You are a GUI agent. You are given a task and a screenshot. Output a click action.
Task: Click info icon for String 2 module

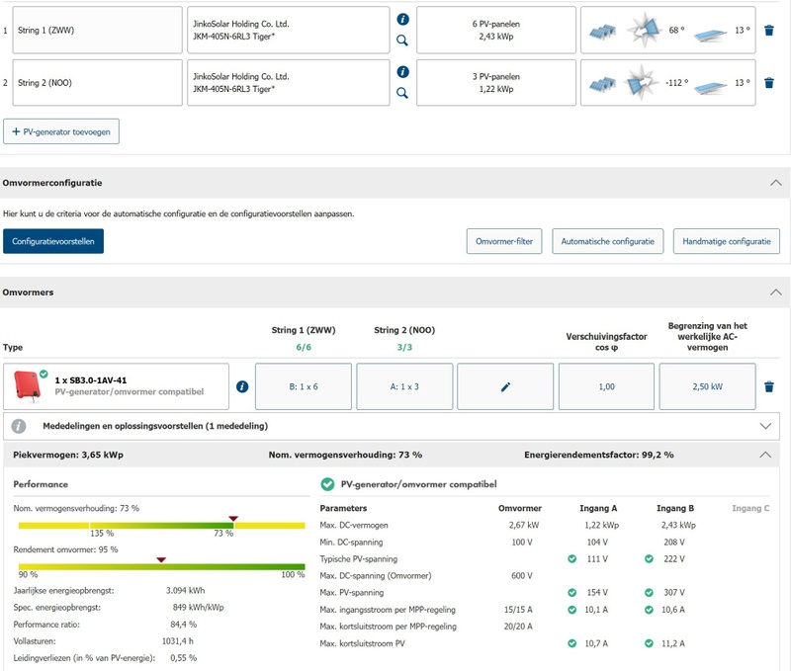[x=402, y=71]
